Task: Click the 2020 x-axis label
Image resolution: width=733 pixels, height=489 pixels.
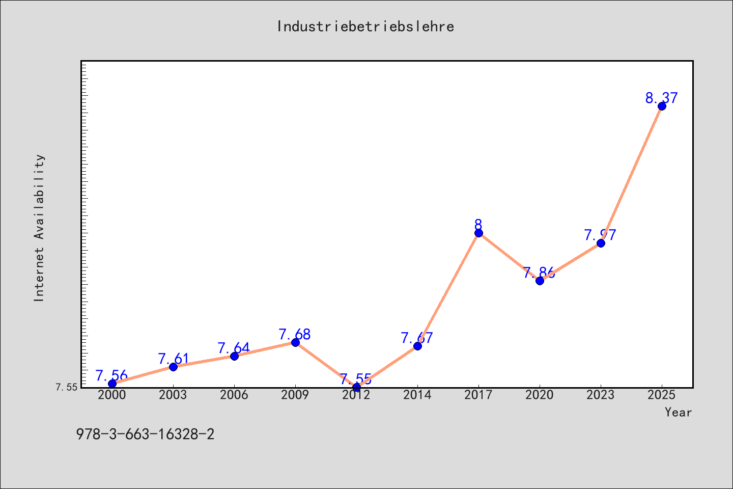Action: tap(540, 395)
